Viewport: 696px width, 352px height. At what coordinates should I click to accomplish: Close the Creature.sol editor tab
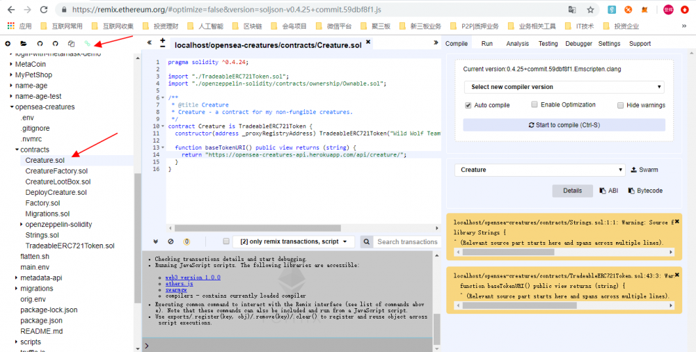368,42
